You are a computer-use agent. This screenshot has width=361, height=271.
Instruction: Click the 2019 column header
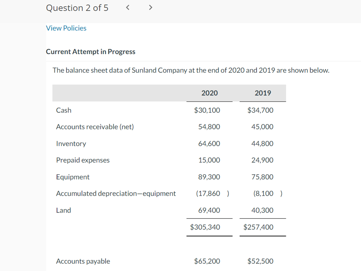click(x=263, y=93)
